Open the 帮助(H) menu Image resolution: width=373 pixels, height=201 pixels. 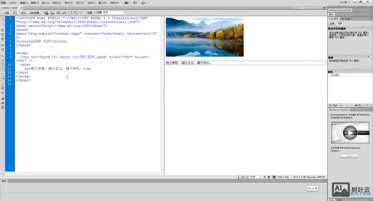point(114,3)
